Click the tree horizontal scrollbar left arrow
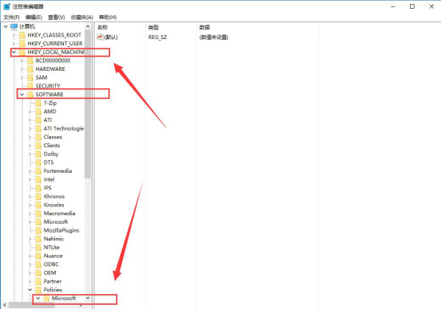This screenshot has height=309, width=441. coord(5,304)
